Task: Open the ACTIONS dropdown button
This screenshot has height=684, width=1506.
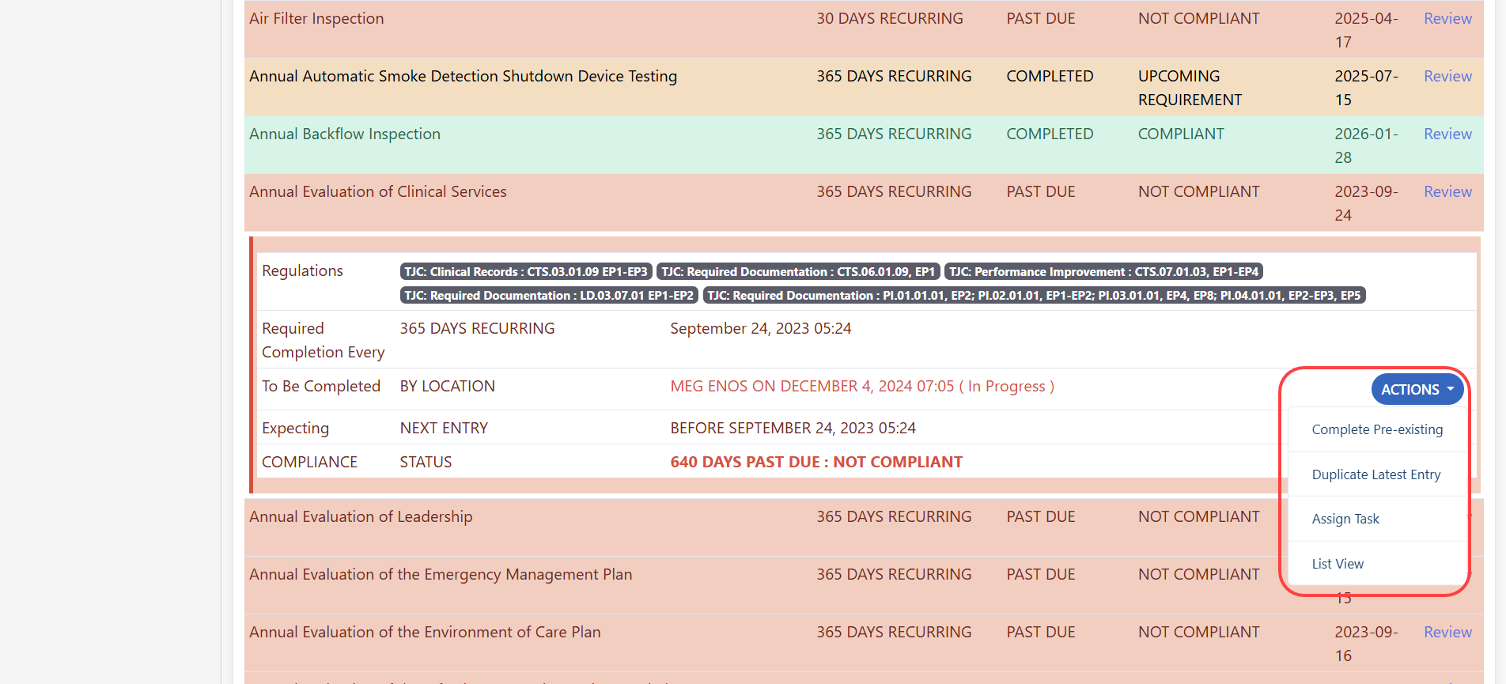Action: pos(1417,389)
